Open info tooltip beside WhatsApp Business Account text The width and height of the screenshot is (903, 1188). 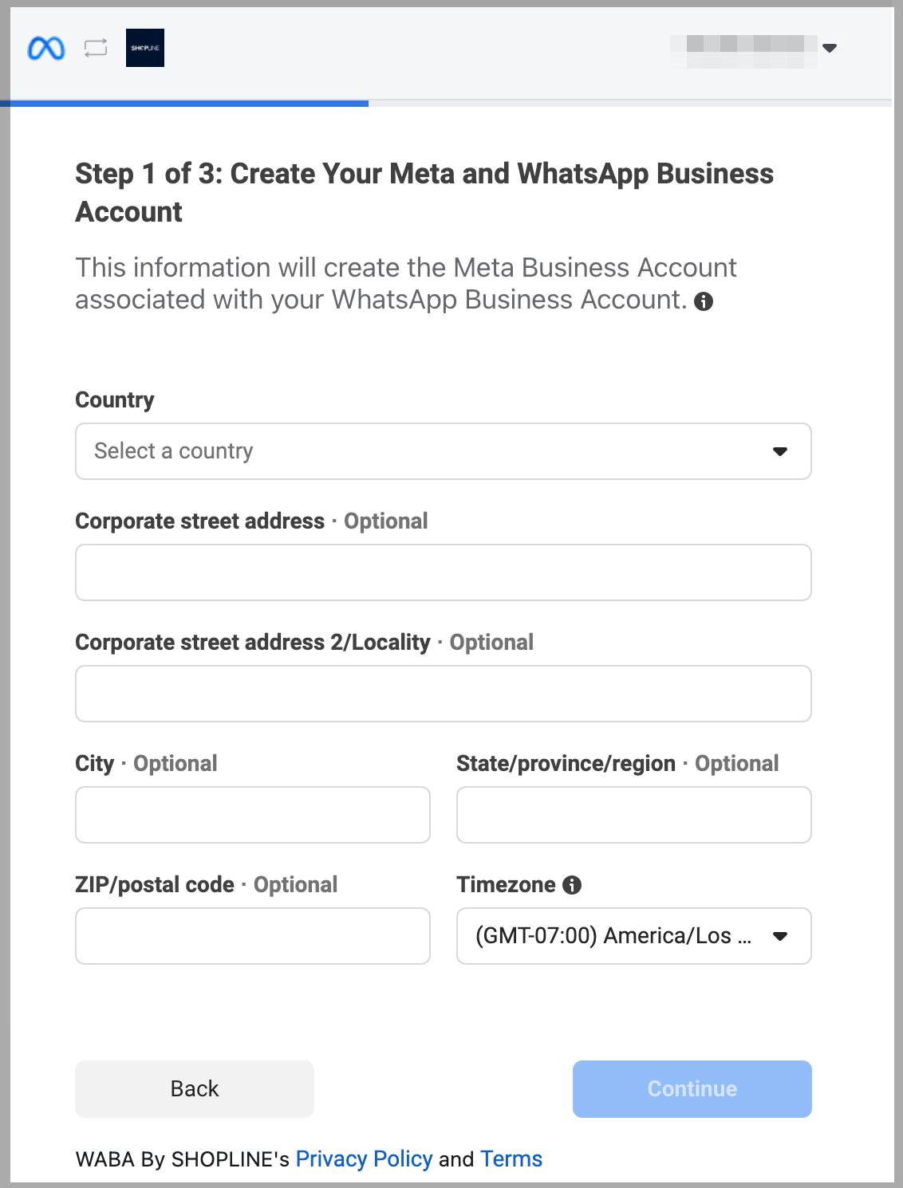click(x=704, y=301)
